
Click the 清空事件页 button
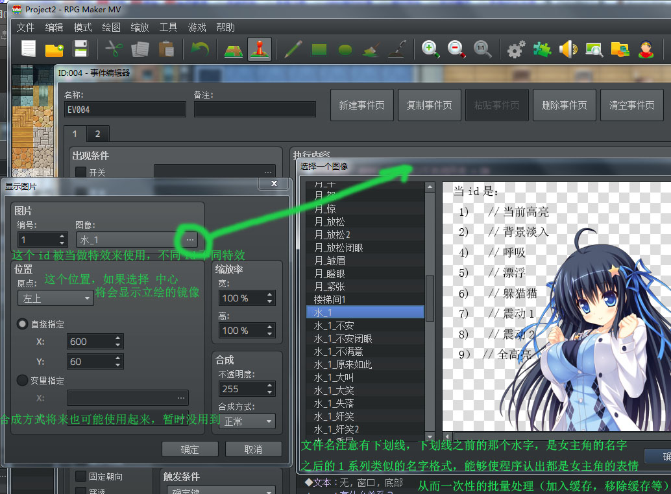631,105
